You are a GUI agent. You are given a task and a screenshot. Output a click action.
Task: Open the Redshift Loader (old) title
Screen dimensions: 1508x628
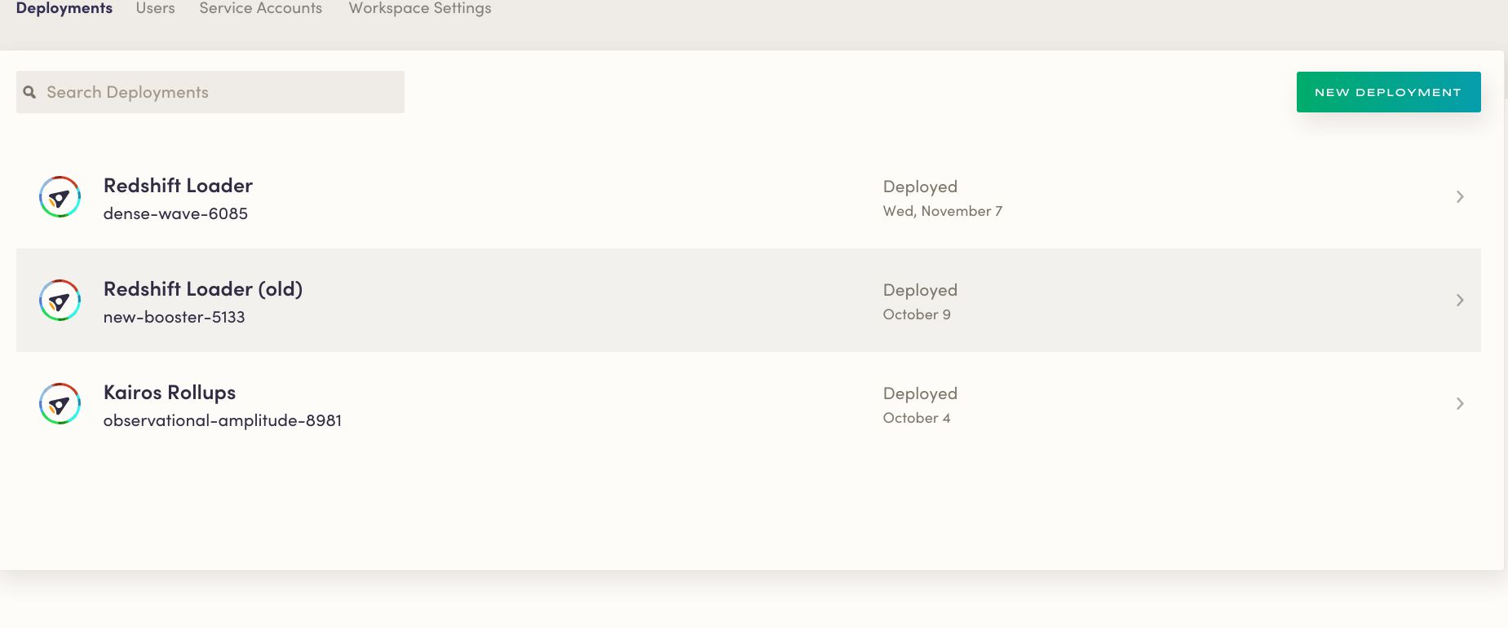(x=203, y=289)
